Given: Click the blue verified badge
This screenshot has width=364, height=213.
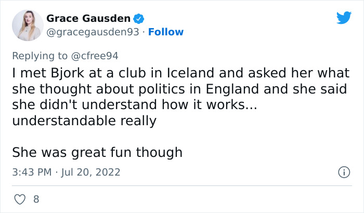Looking at the screenshot, I should (139, 19).
